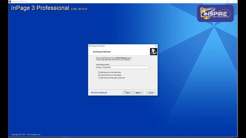Maximize the InPage installer window

(x=228, y=2)
